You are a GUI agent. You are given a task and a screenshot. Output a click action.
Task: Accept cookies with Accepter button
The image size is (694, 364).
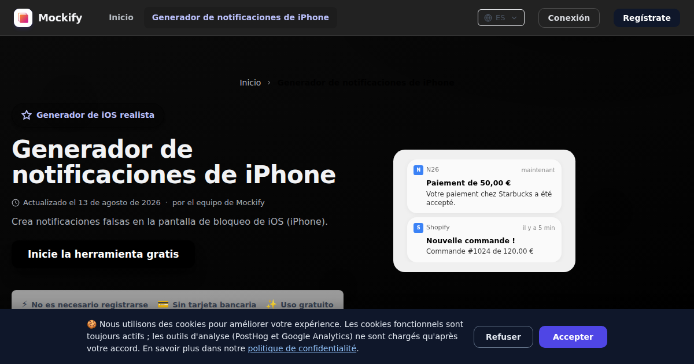click(x=573, y=337)
